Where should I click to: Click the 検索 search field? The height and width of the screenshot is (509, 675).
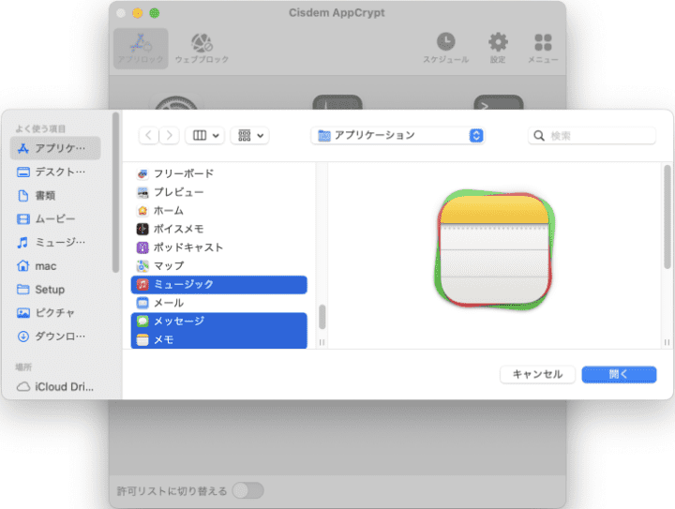coord(592,136)
